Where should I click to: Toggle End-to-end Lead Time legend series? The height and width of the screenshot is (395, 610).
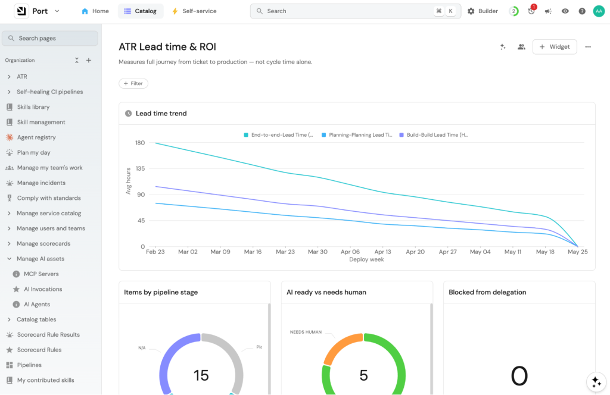278,135
